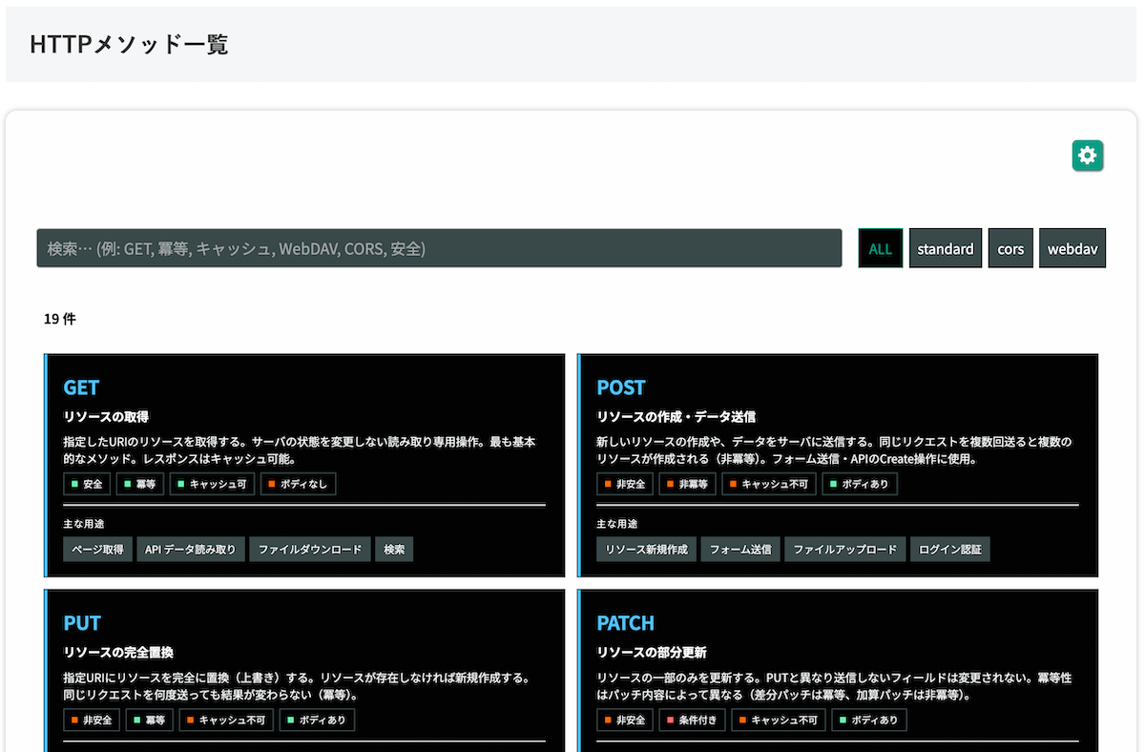1145x752 pixels.
Task: Click the ログイン認証 usage tag
Action: point(950,549)
